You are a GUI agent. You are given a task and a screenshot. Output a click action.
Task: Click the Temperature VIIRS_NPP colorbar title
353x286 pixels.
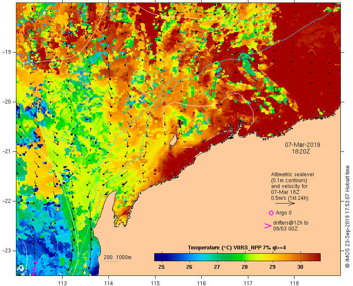tap(237, 248)
